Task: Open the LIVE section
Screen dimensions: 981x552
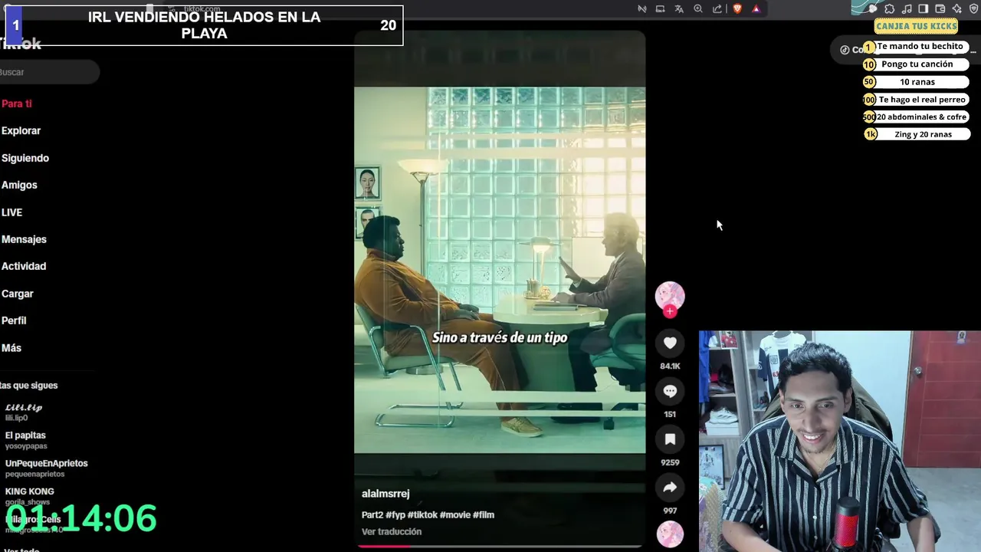Action: (11, 212)
